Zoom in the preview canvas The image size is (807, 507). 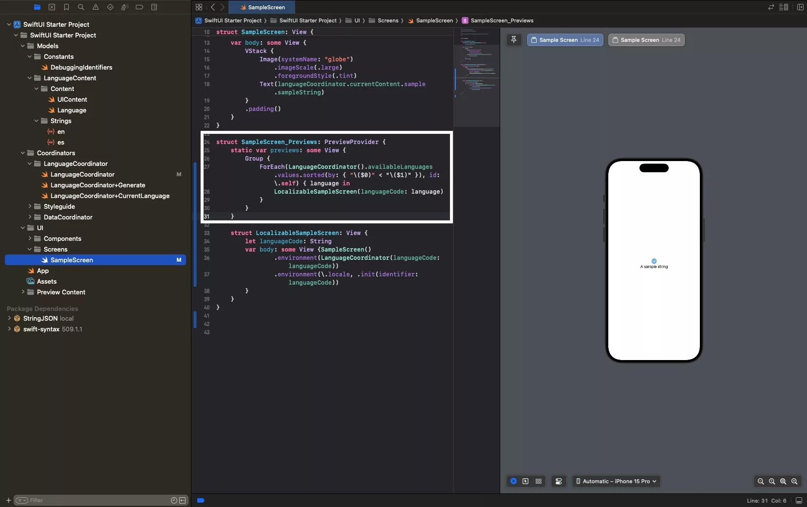(794, 481)
